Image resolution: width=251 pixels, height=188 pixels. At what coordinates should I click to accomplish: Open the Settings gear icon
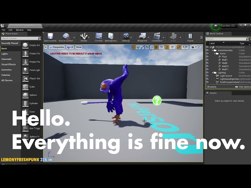click(126, 36)
